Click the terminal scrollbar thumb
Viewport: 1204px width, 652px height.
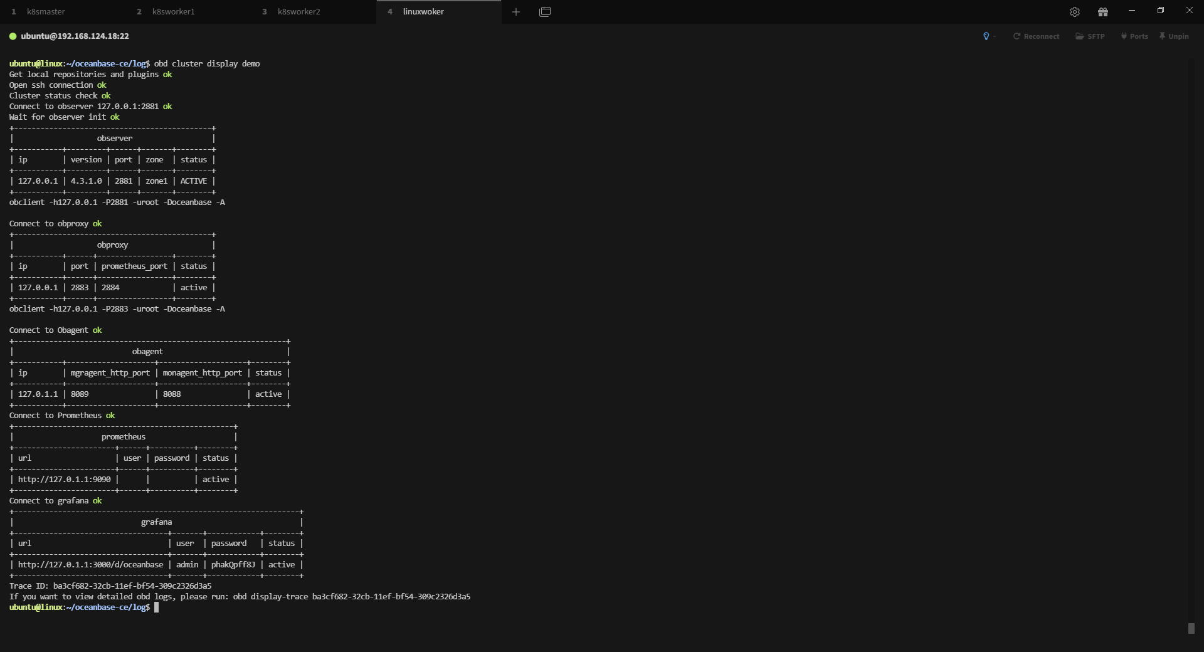coord(1191,628)
